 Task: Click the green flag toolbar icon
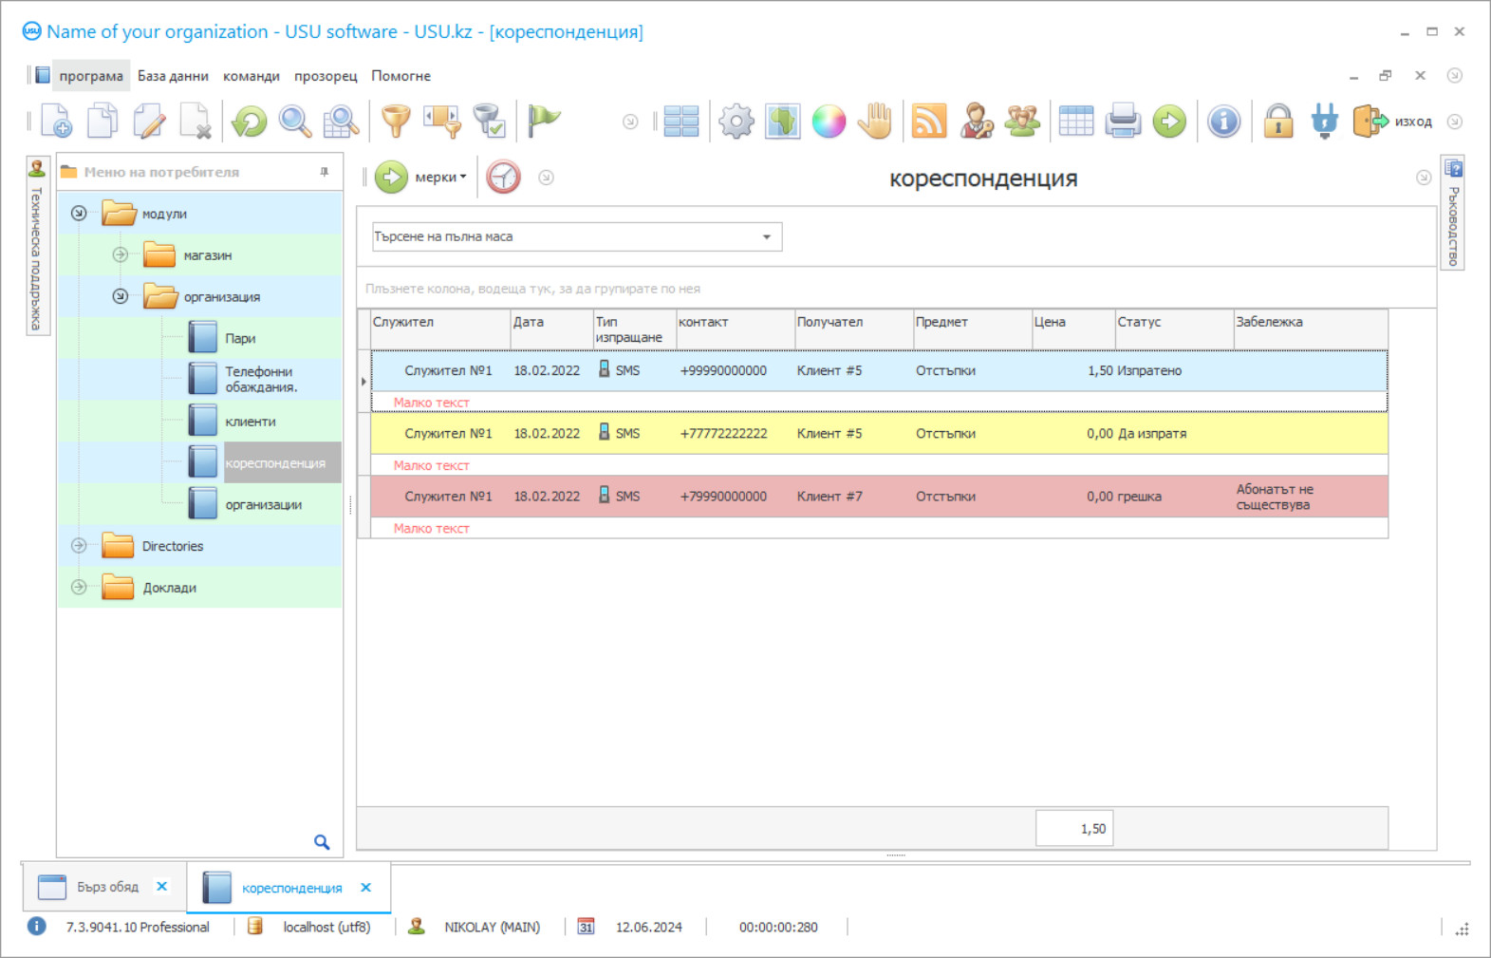click(544, 121)
